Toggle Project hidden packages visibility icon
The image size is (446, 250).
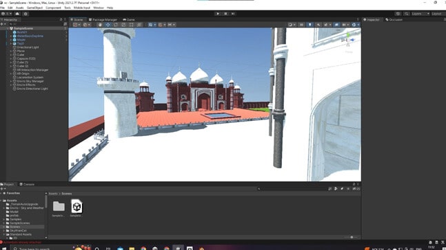point(356,189)
